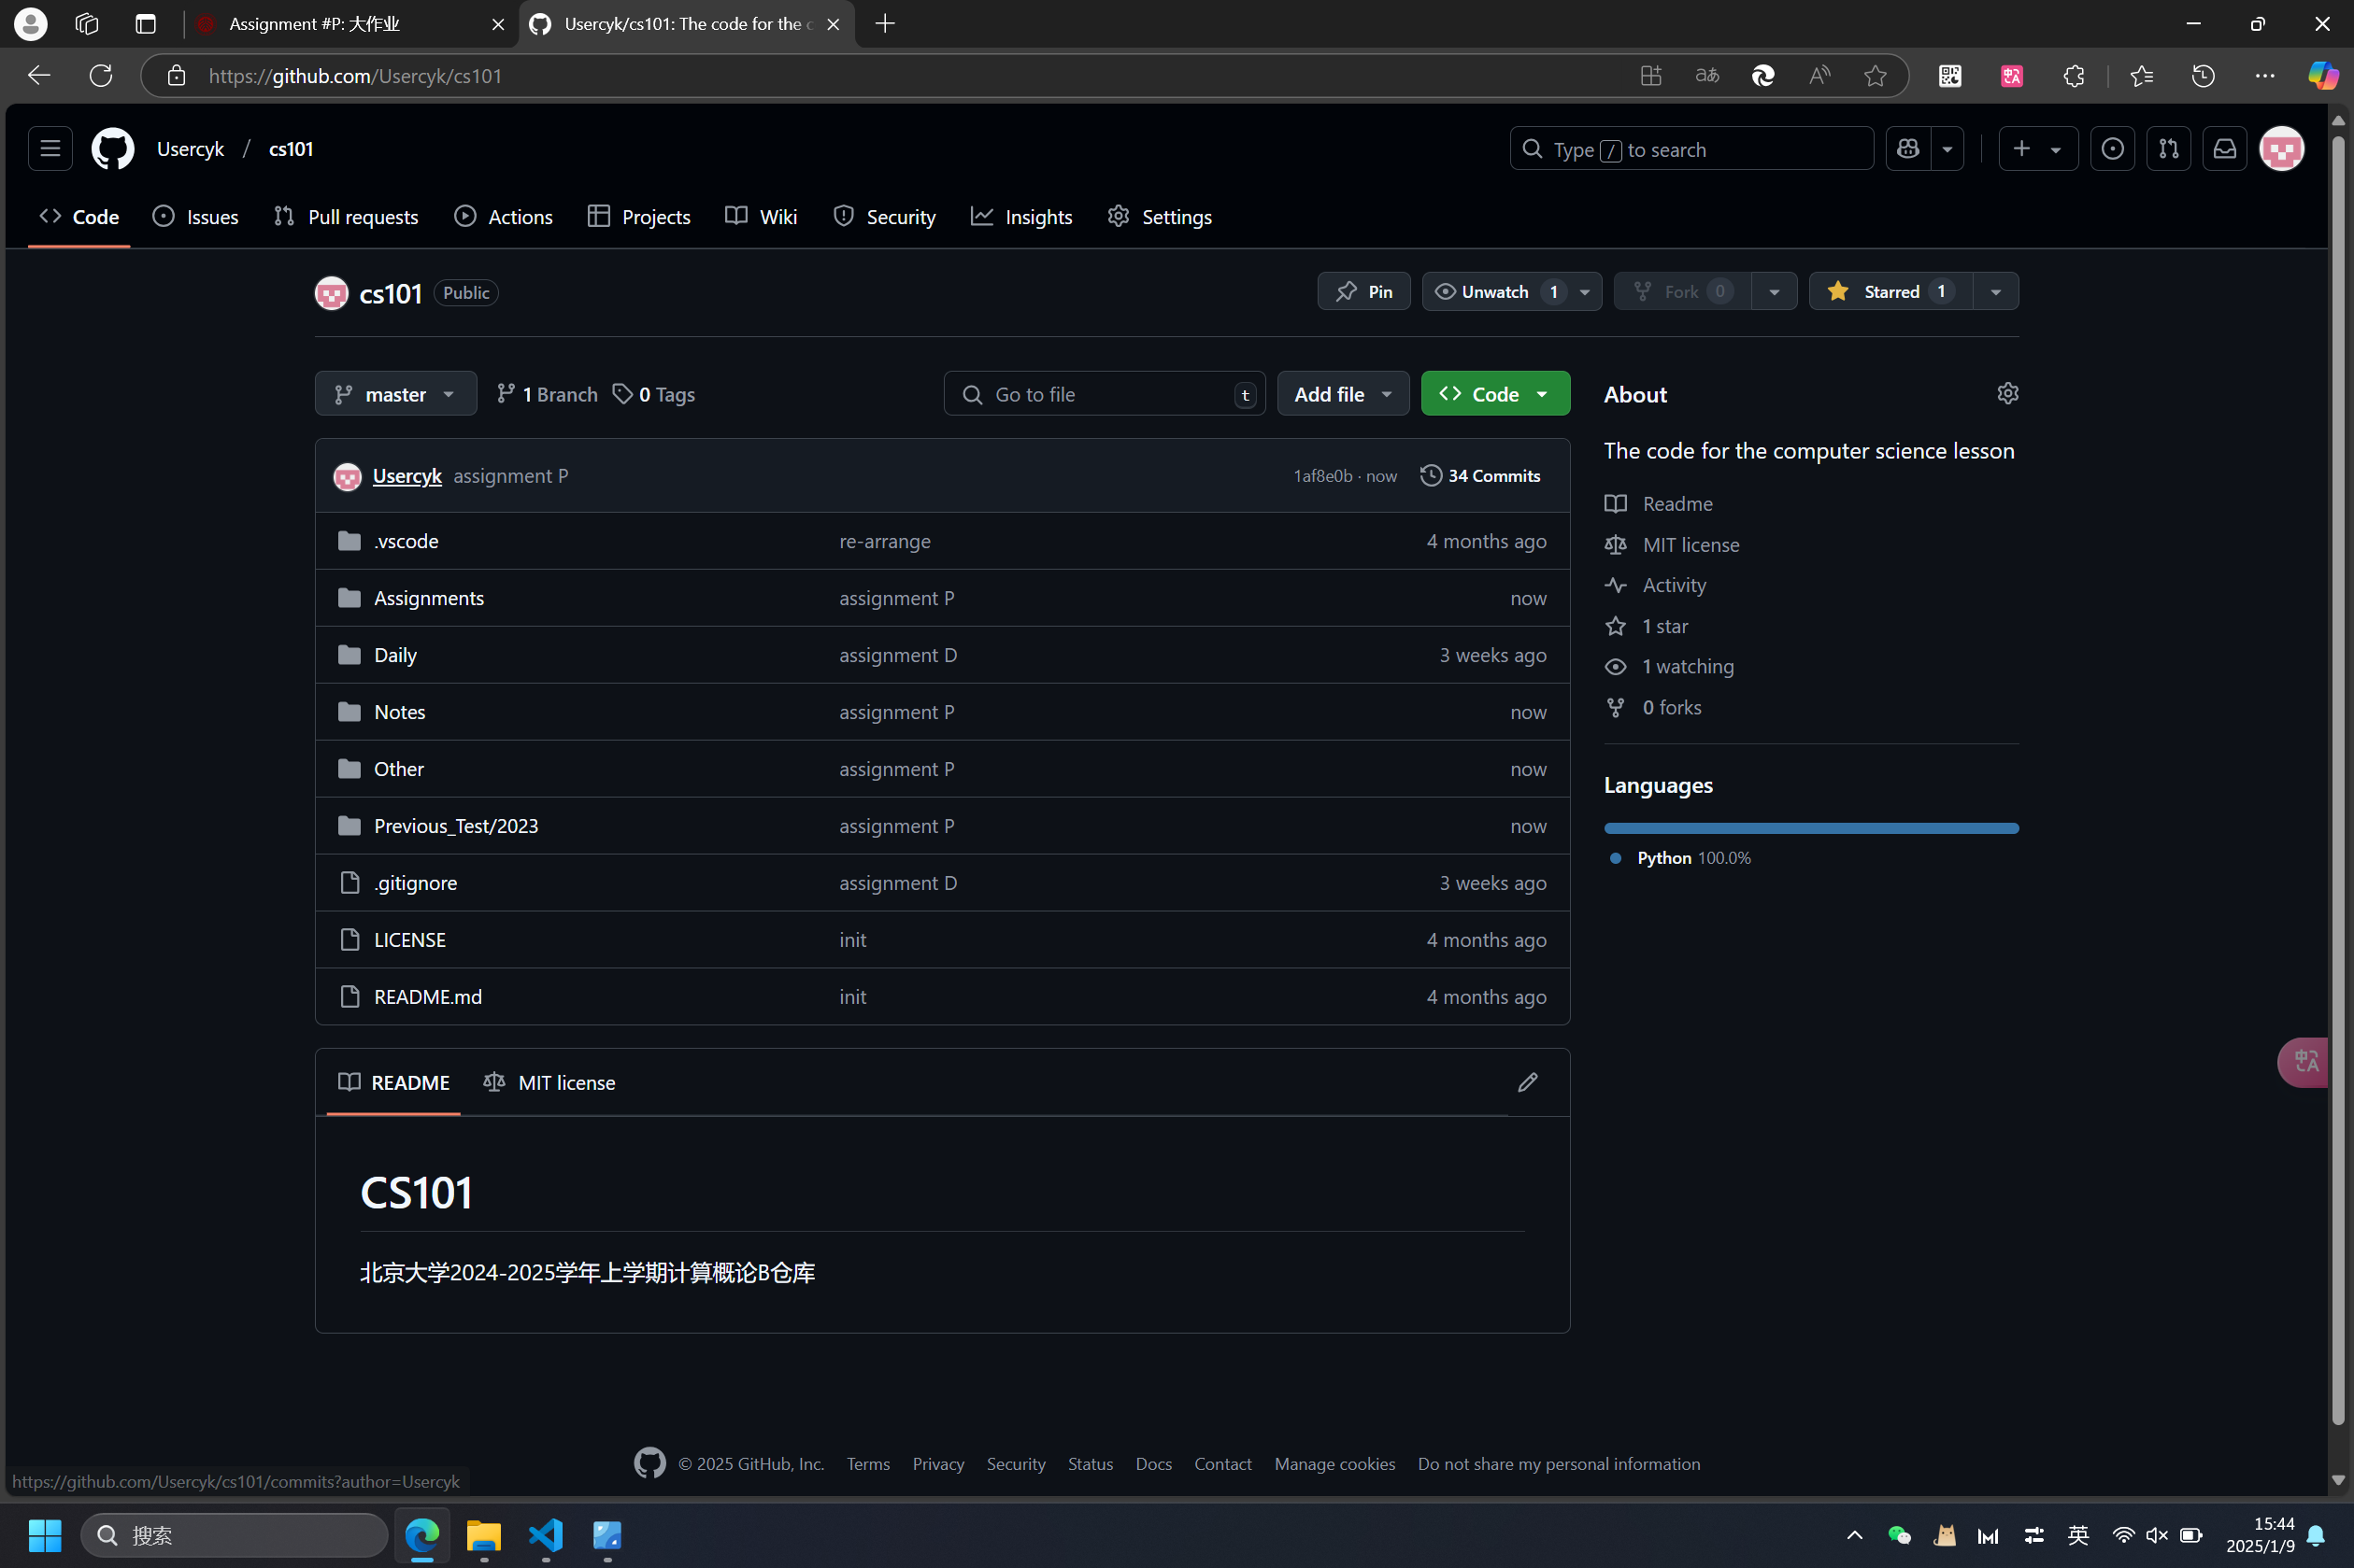The image size is (2354, 1568).
Task: Toggle the Starred button to unstar
Action: coord(1889,291)
